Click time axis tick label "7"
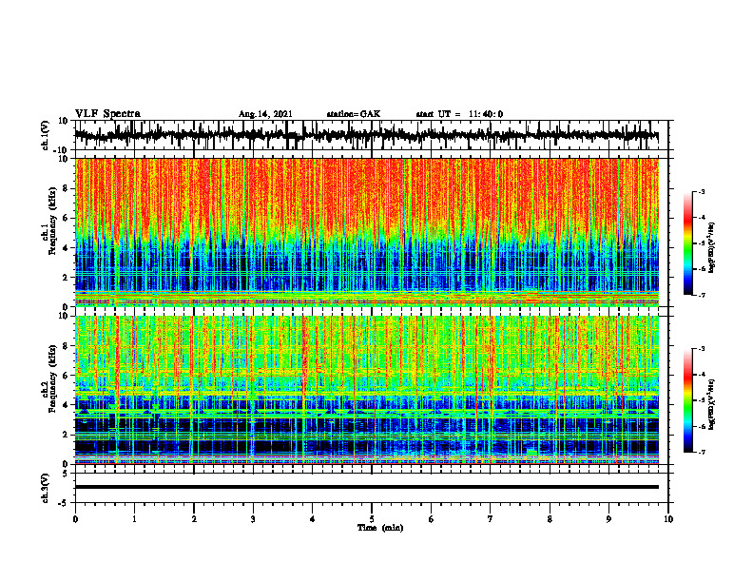The width and height of the screenshot is (753, 582). (x=491, y=519)
